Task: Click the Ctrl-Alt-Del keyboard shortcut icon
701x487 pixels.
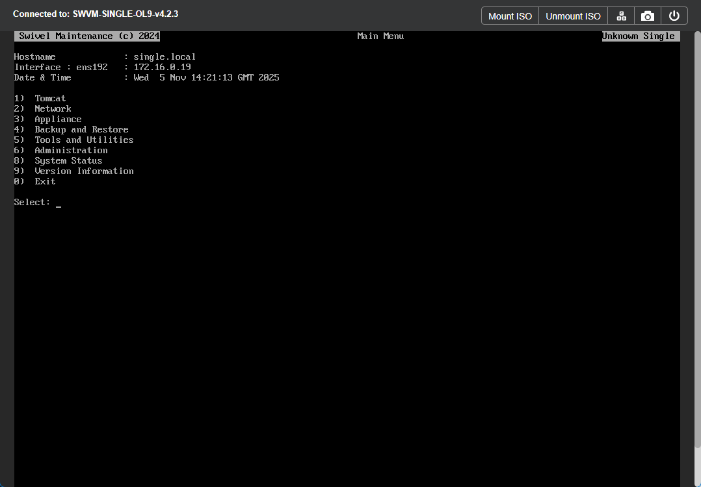Action: click(x=620, y=16)
